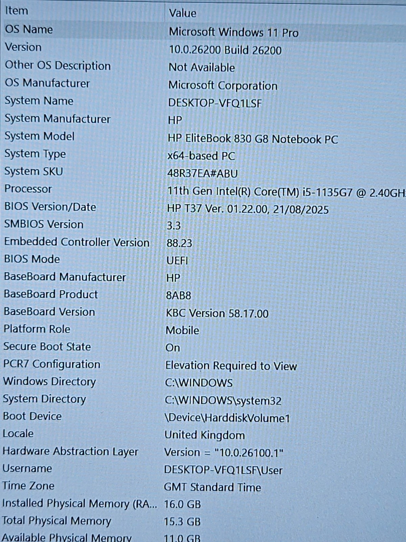Viewport: 406px width, 542px height.
Task: Select value 15.3 GB
Action: (182, 522)
